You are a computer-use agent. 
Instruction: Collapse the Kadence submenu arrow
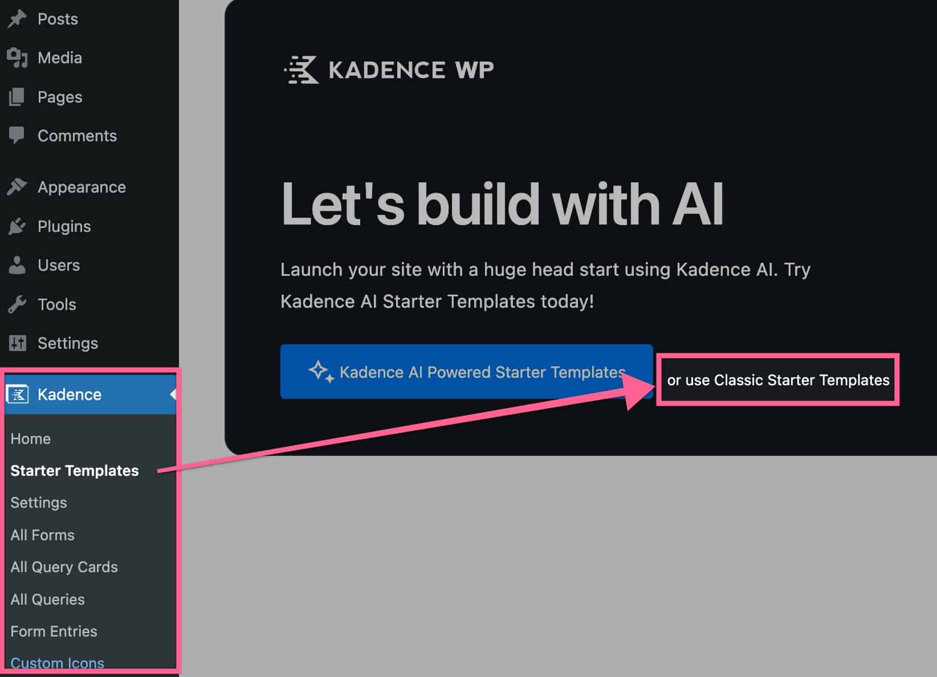pyautogui.click(x=173, y=394)
